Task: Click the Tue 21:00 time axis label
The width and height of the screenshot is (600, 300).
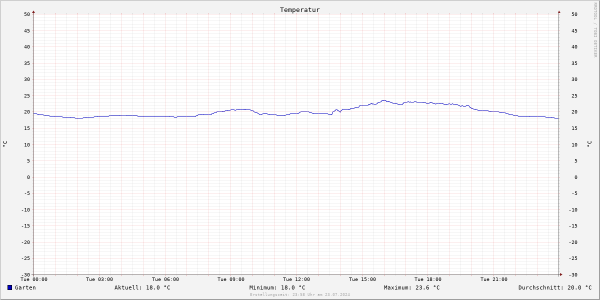Action: pyautogui.click(x=494, y=279)
